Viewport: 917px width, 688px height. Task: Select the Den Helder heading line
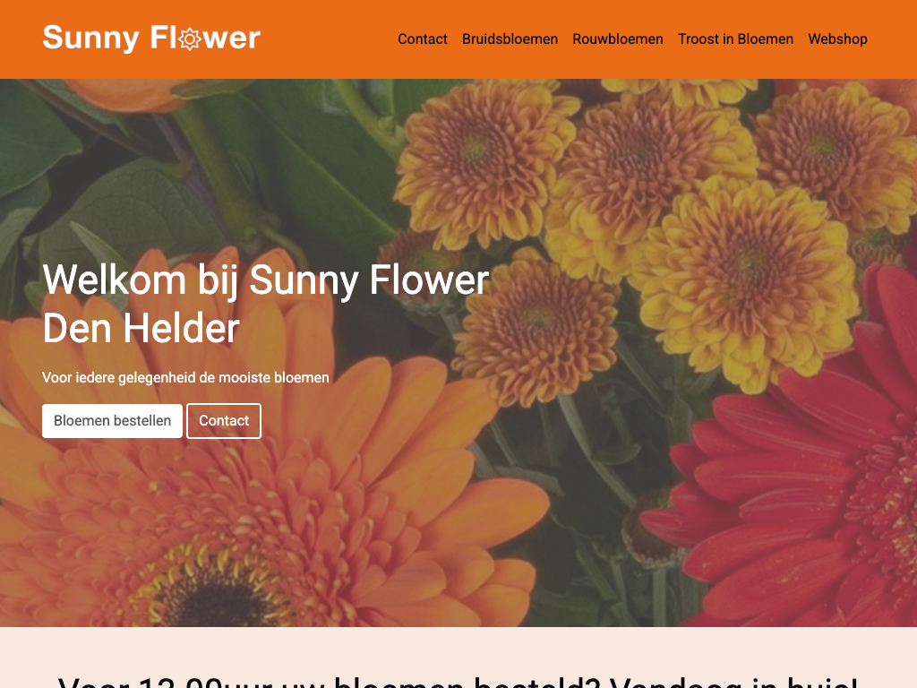click(141, 328)
